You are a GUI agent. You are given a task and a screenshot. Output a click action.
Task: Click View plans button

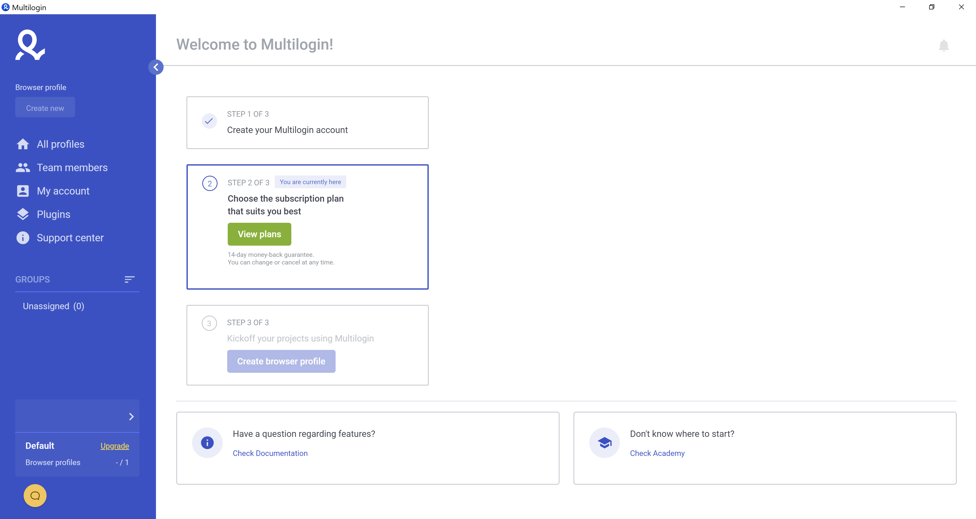[260, 234]
